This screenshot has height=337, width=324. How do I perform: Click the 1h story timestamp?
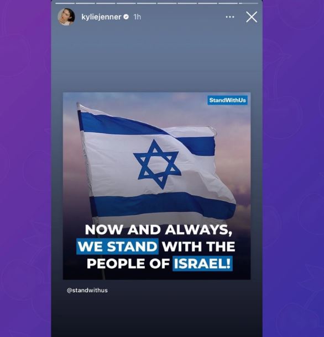[137, 17]
